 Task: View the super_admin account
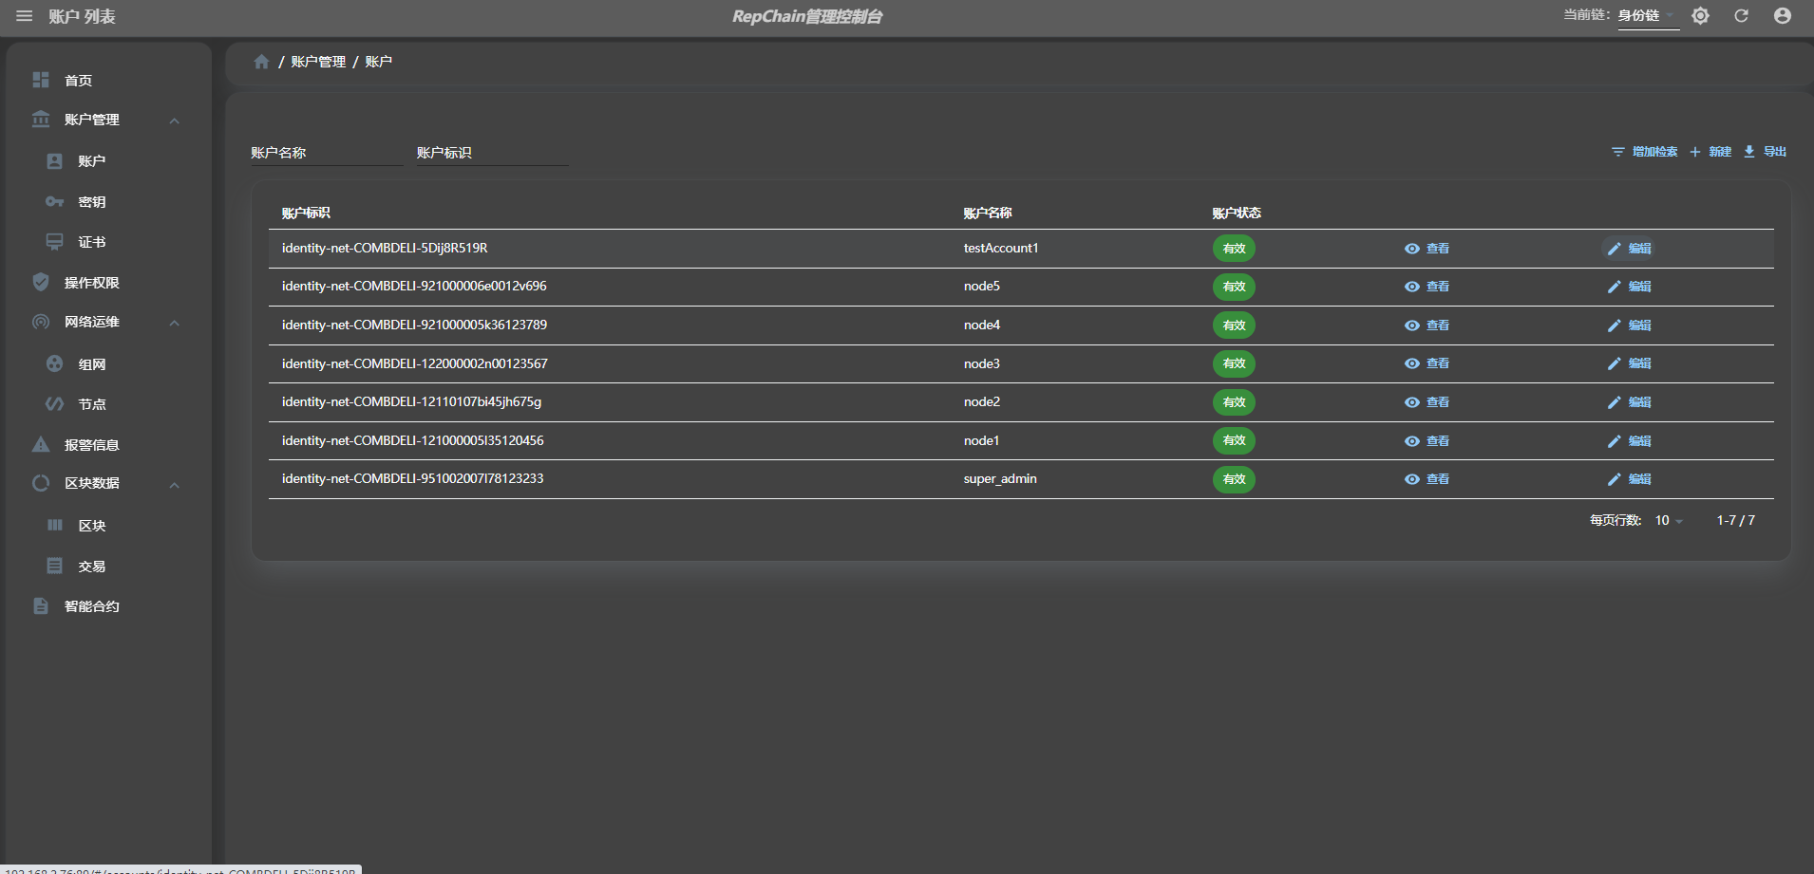1427,479
